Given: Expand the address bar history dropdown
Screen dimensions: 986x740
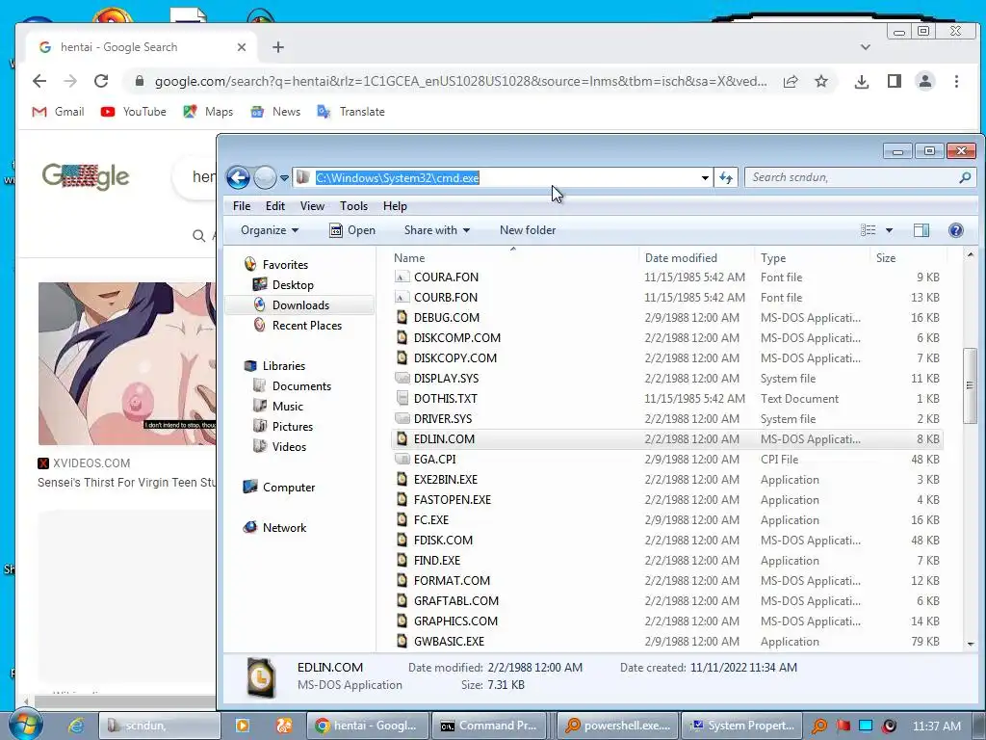Looking at the screenshot, I should (x=705, y=178).
